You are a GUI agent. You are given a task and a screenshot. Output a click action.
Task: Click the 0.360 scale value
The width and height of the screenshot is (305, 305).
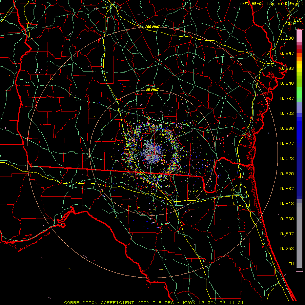pyautogui.click(x=287, y=219)
